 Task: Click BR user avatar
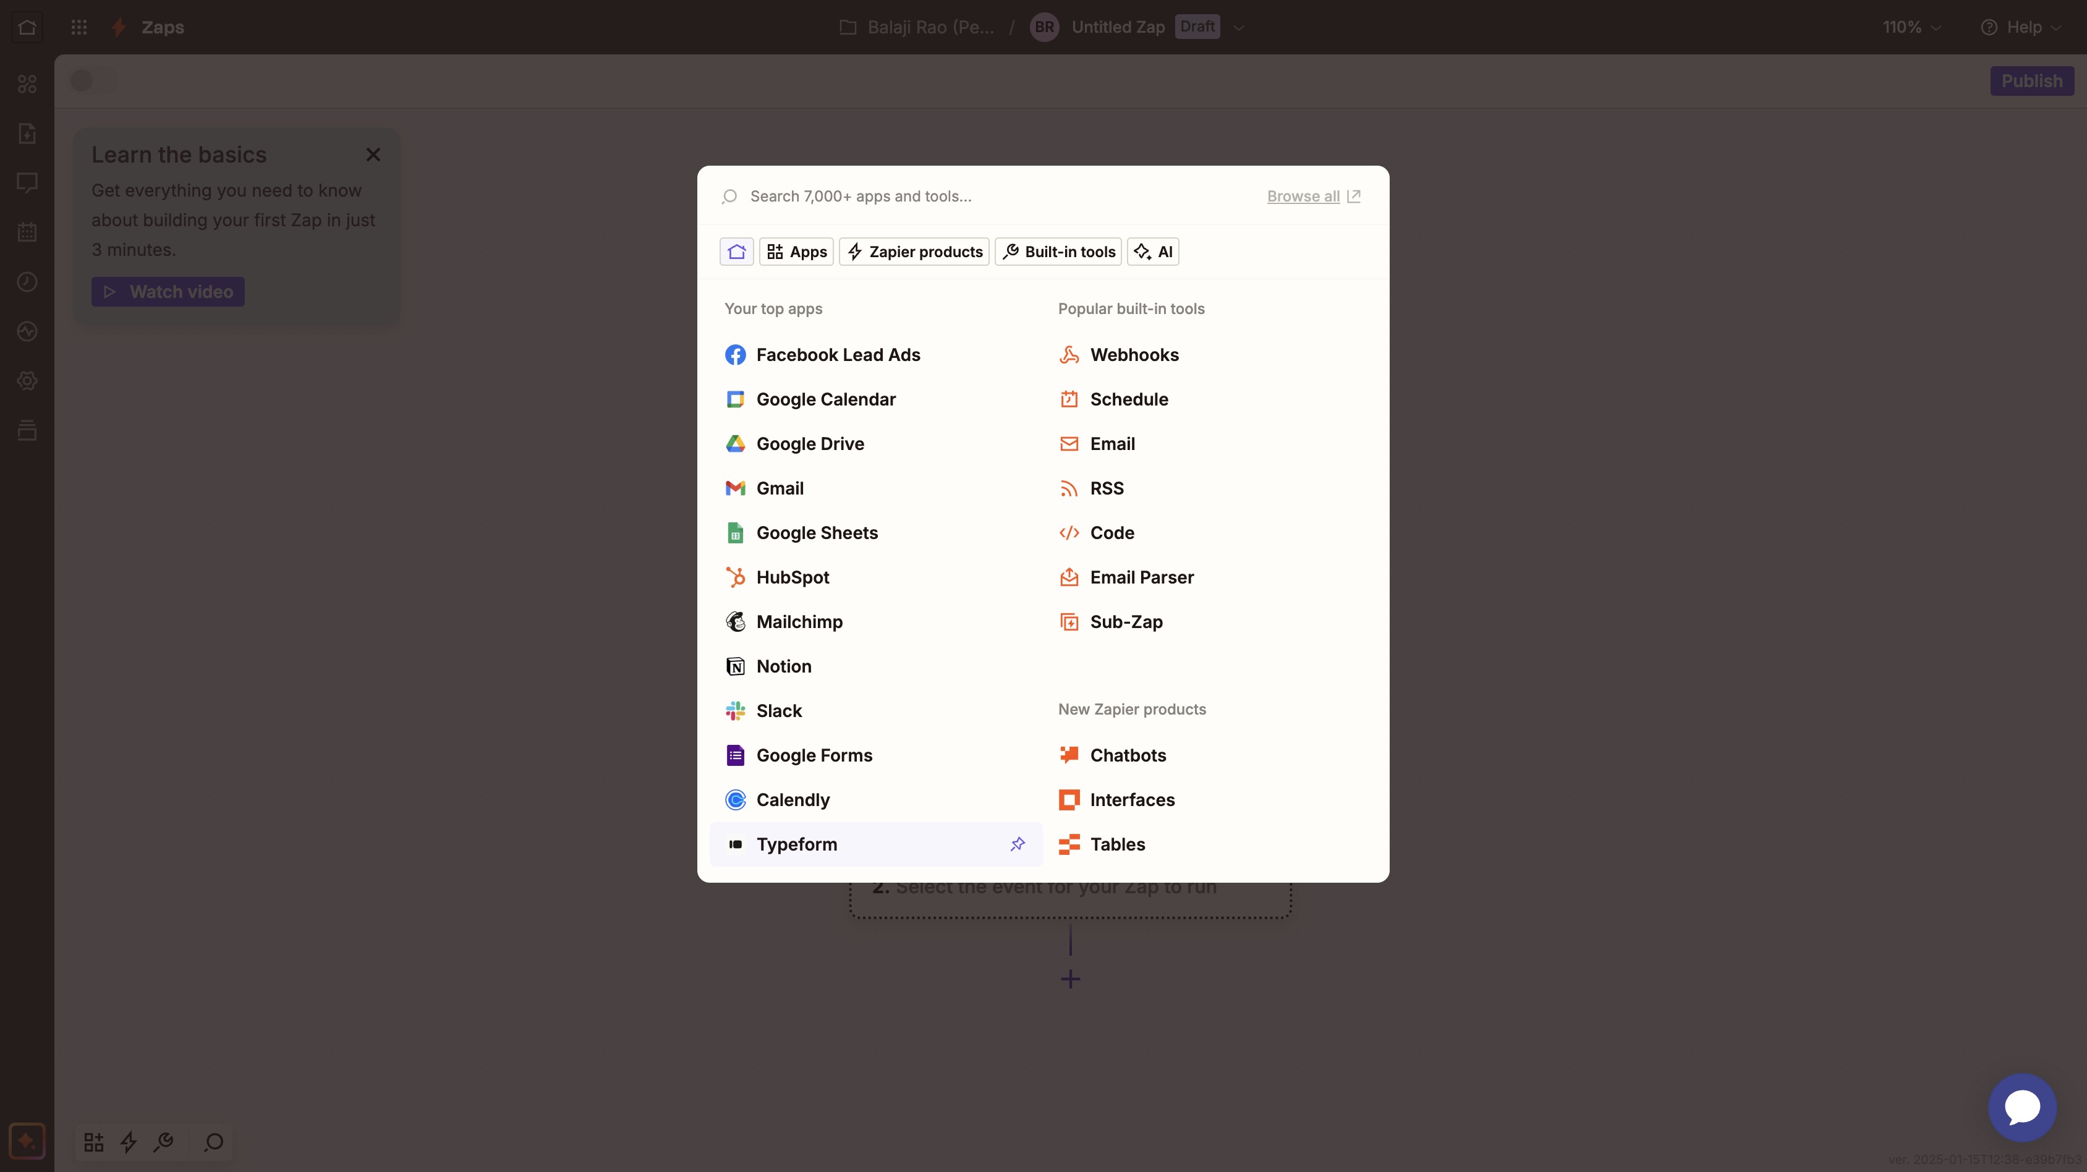coord(1044,27)
